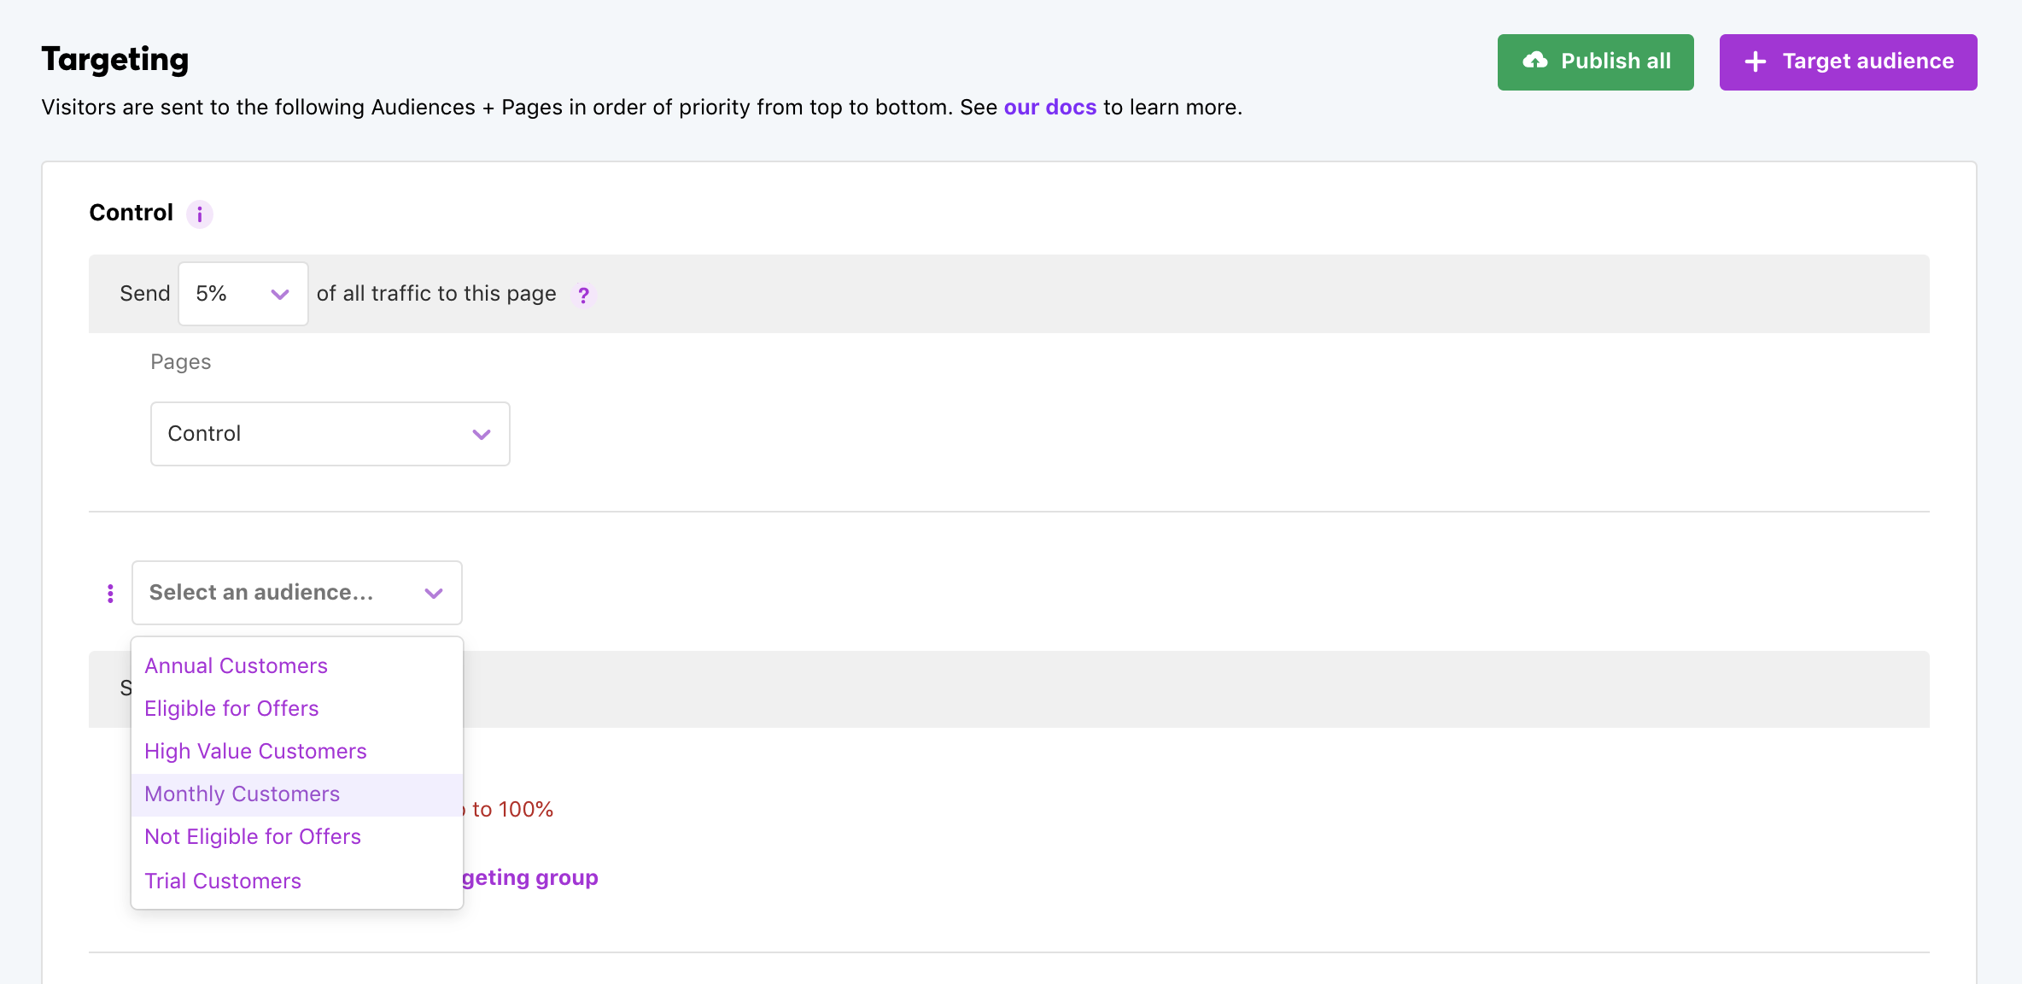This screenshot has width=2022, height=984.
Task: Click the three-dot drag handle icon
Action: (x=110, y=594)
